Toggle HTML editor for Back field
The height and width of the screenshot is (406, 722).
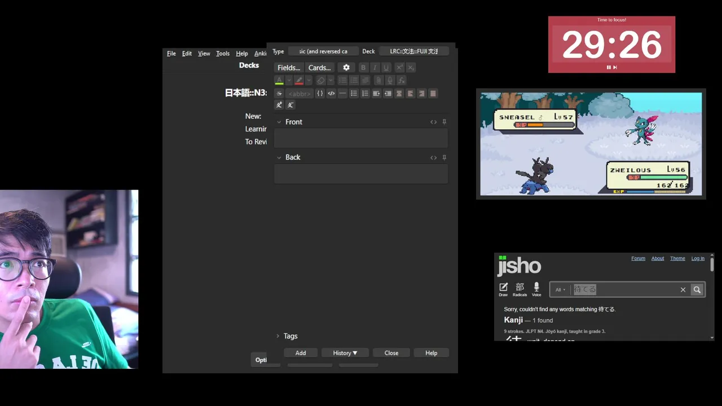433,157
